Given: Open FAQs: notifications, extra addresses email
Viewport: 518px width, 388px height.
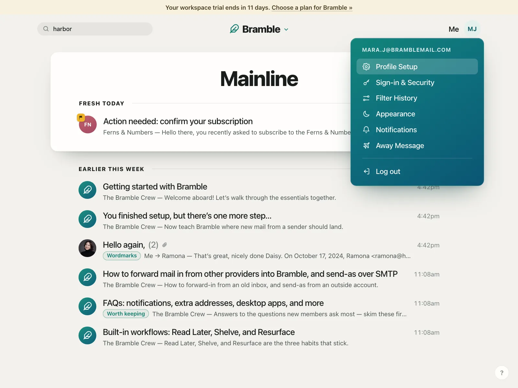Looking at the screenshot, I should [x=213, y=303].
